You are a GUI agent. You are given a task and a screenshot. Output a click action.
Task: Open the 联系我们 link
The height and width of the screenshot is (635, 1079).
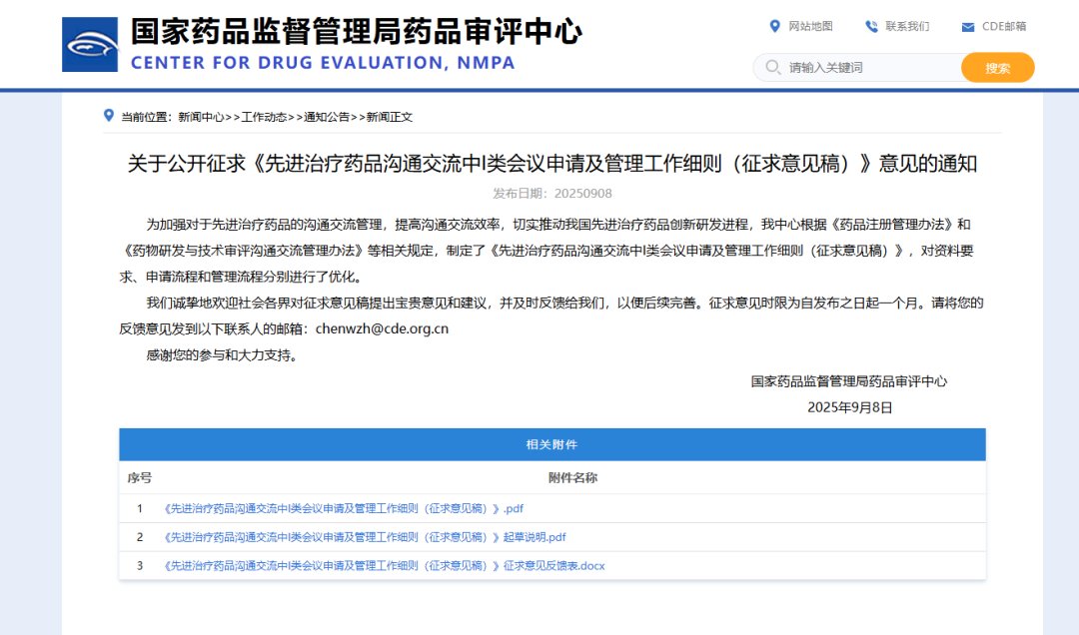[x=907, y=26]
